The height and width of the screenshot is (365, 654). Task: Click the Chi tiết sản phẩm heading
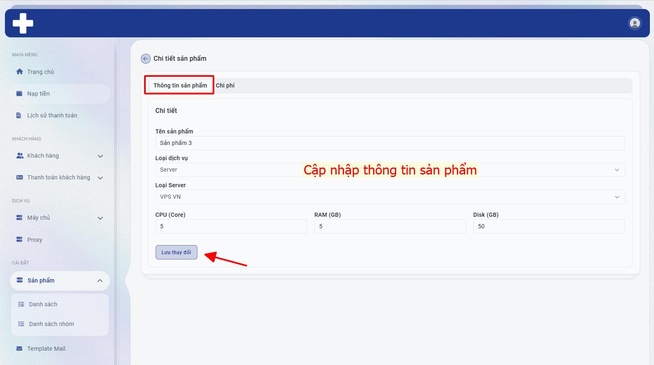tap(180, 59)
